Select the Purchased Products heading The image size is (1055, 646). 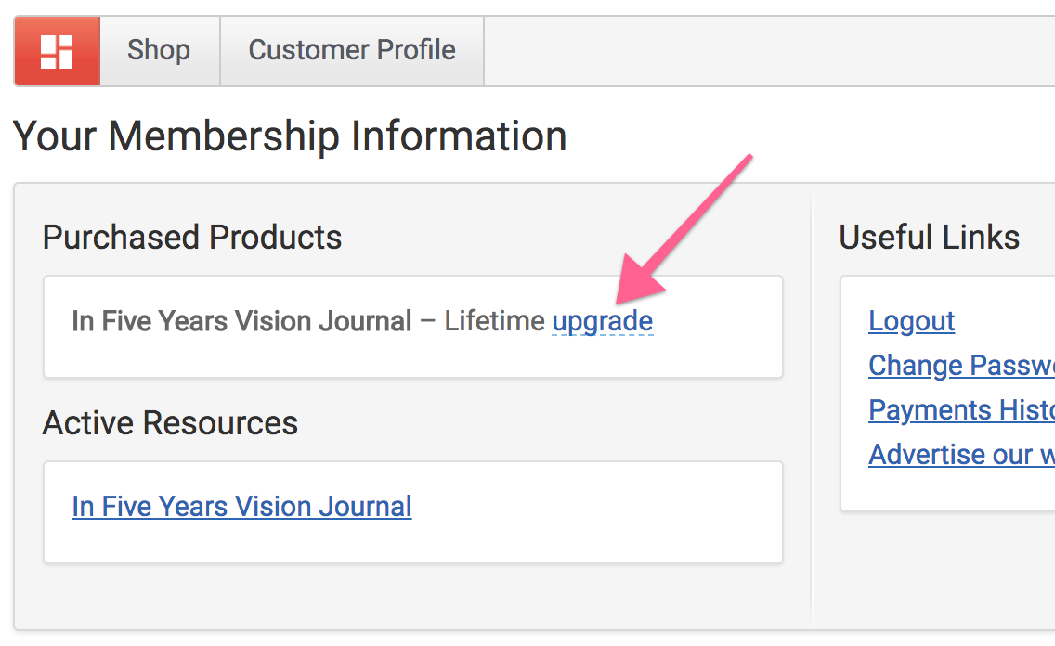point(191,238)
